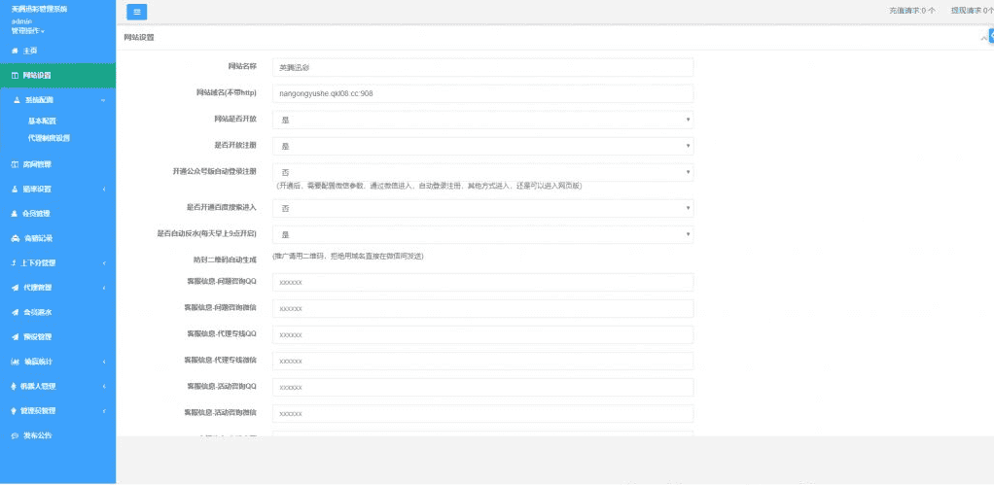
Task: Expand the 上下分管理 submenu arrow
Action: (x=104, y=263)
